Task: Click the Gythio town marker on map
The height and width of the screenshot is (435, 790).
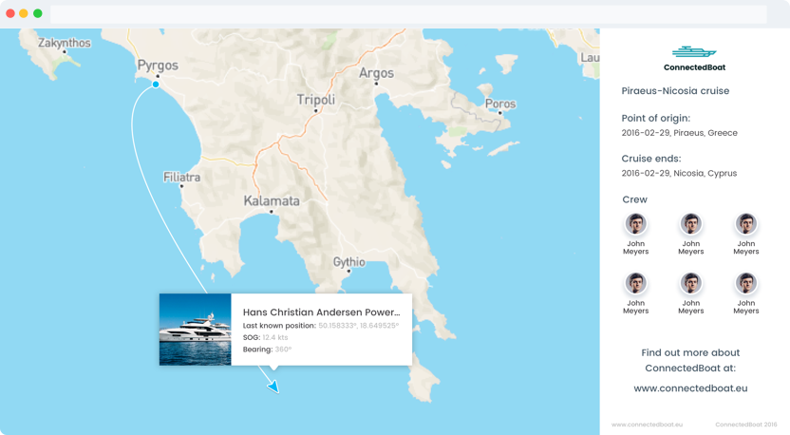Action: 348,273
